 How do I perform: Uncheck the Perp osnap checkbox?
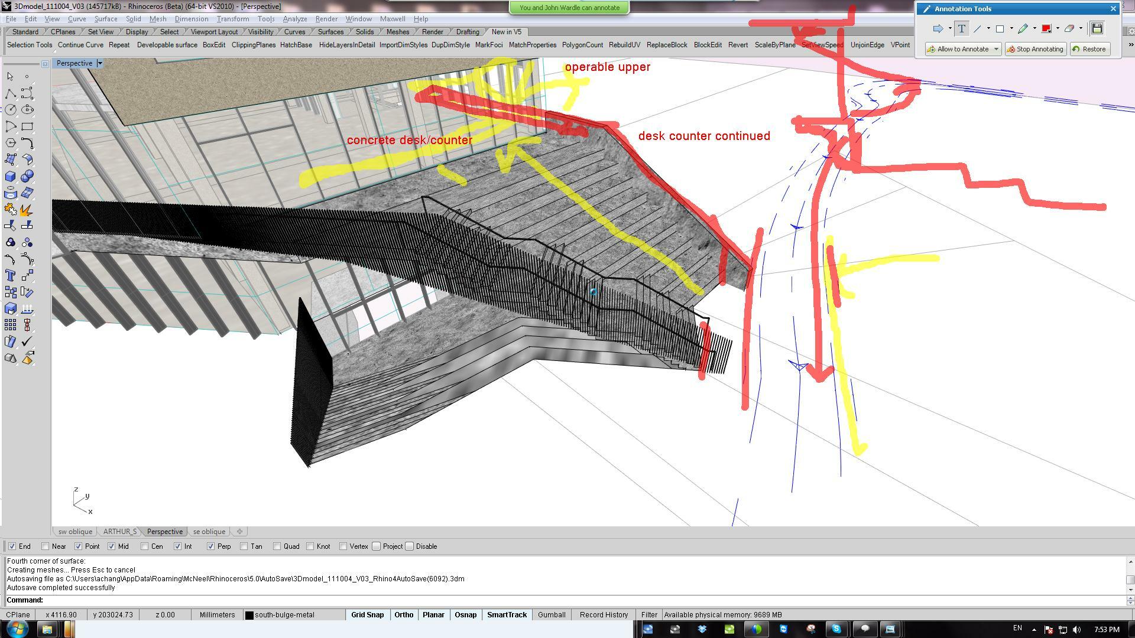(210, 546)
